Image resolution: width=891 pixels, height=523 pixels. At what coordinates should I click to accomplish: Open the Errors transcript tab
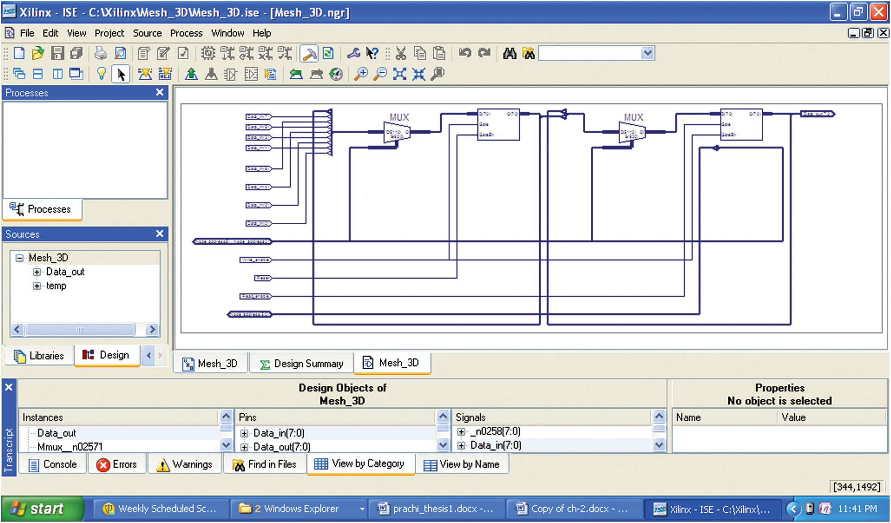click(x=117, y=464)
